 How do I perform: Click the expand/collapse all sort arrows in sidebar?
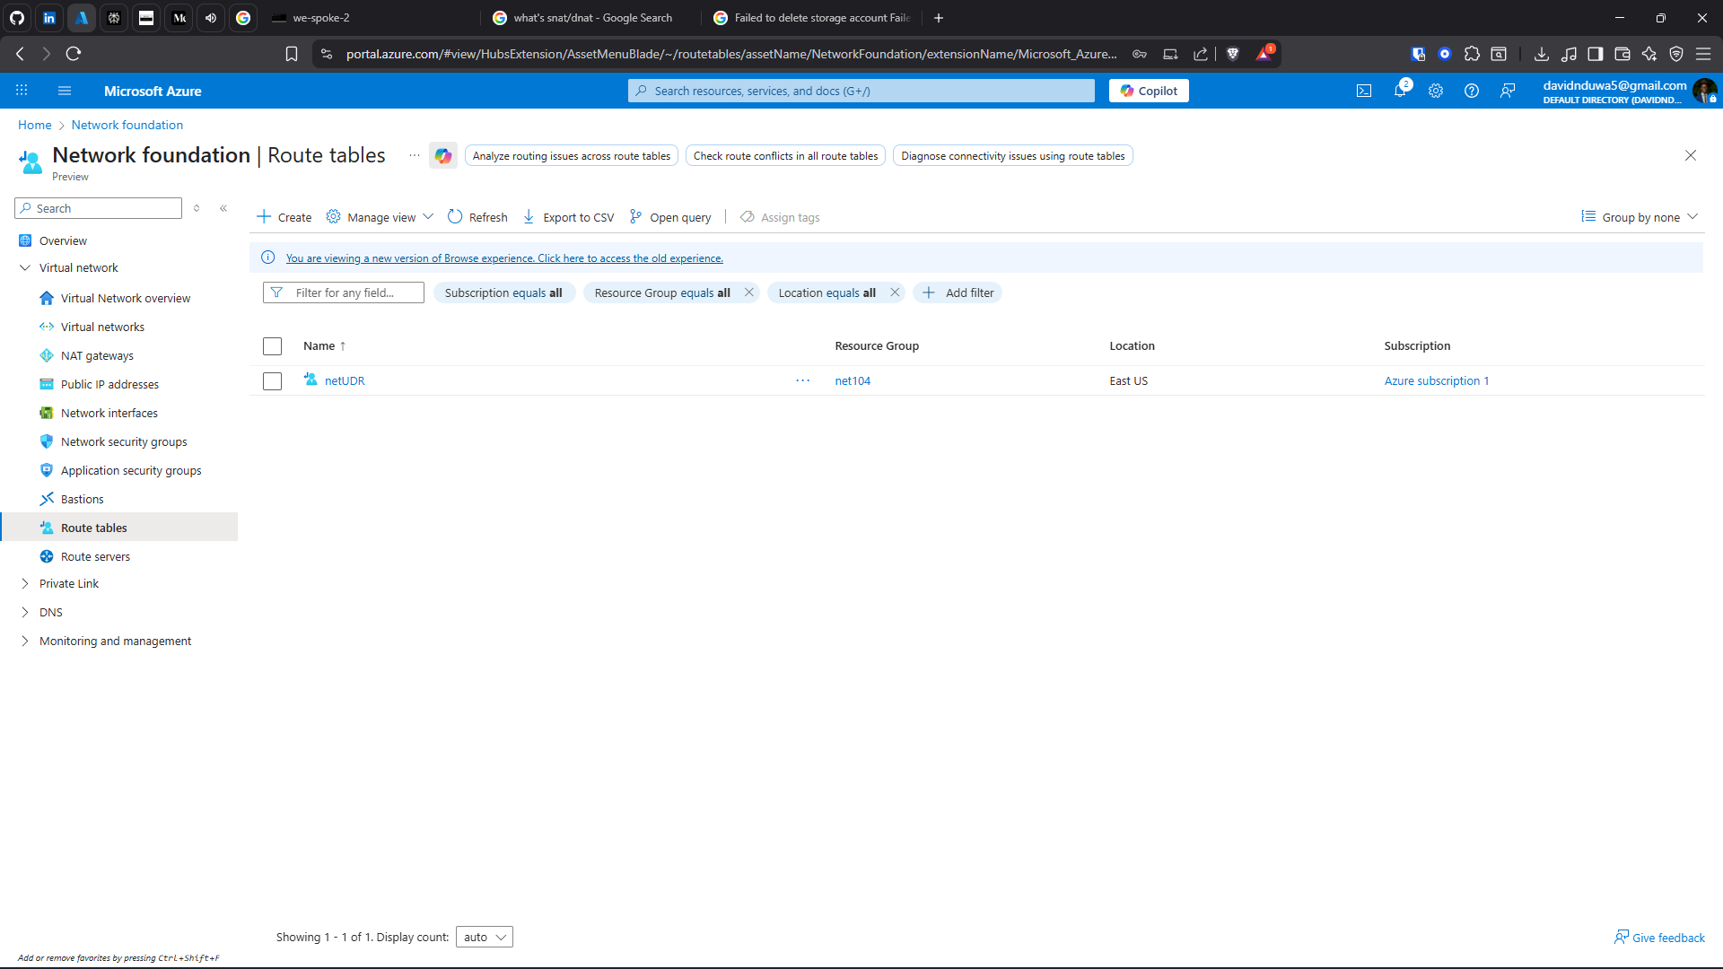tap(197, 208)
